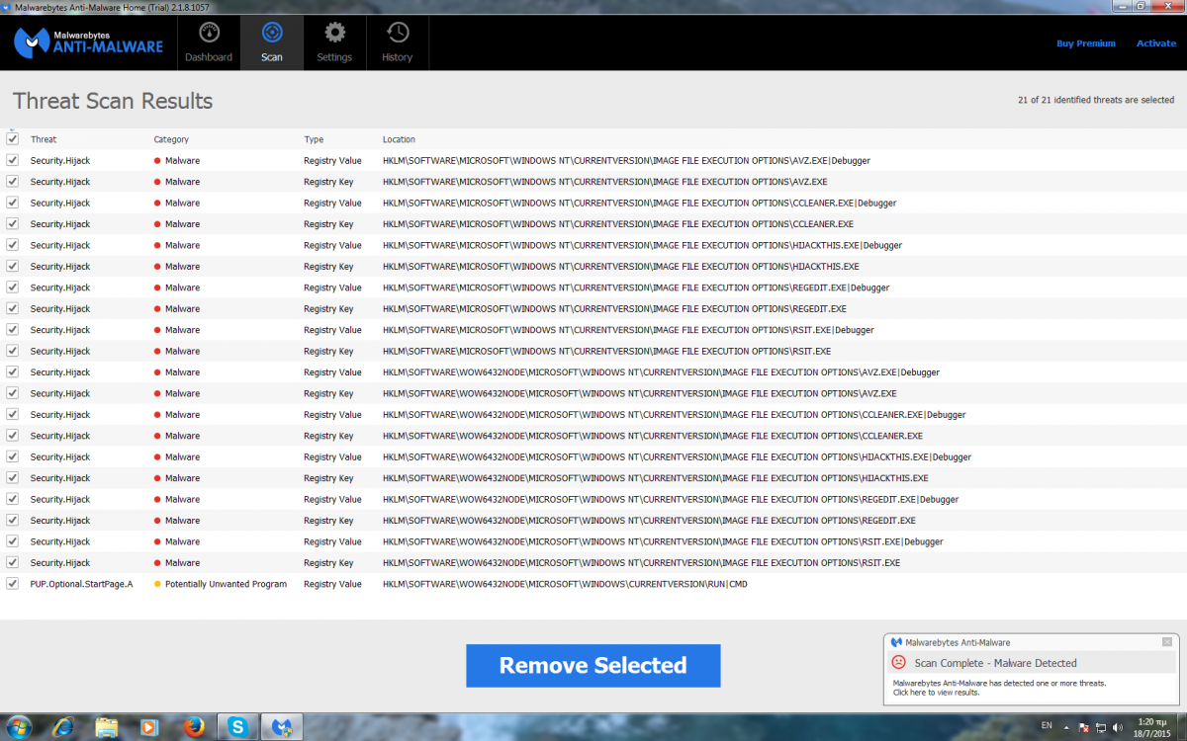
Task: Open the Windows Start menu
Action: [18, 727]
